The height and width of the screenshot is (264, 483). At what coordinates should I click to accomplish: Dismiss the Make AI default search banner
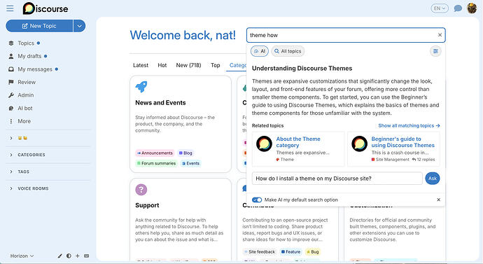click(x=438, y=200)
